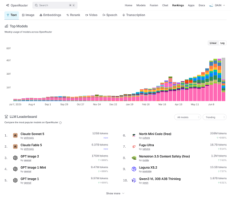
Task: Open the Models navigation link
Action: pyautogui.click(x=141, y=5)
